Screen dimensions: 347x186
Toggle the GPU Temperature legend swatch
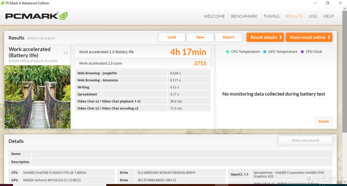(x=264, y=52)
